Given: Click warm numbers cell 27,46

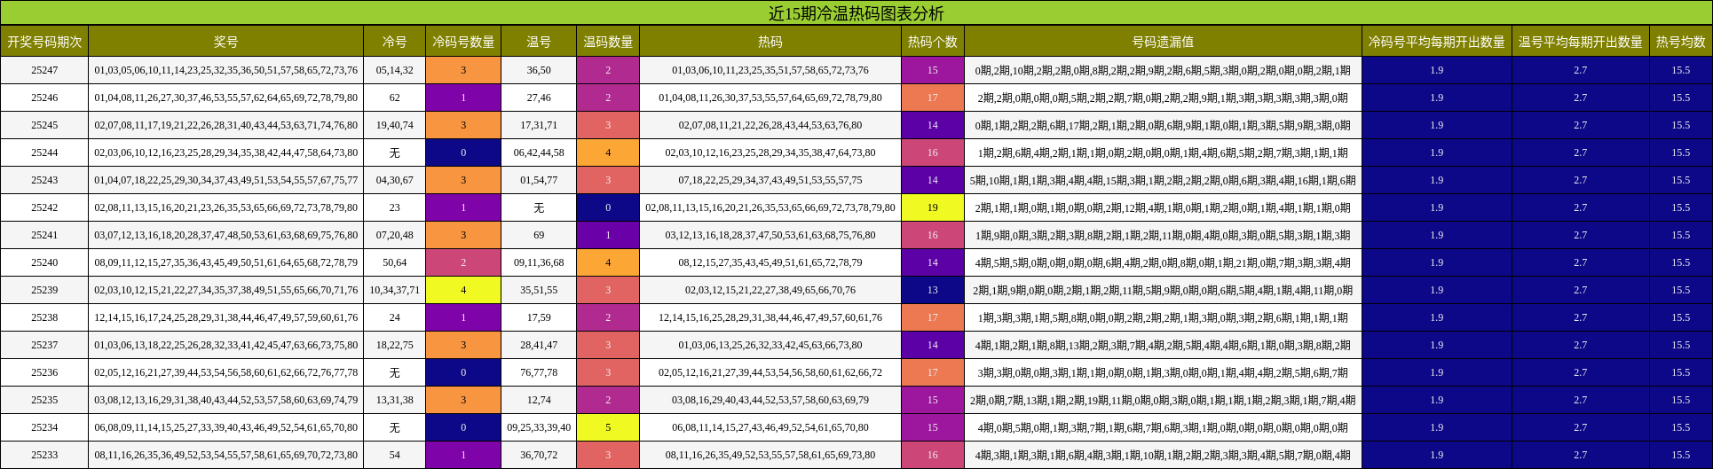Looking at the screenshot, I should [x=539, y=98].
